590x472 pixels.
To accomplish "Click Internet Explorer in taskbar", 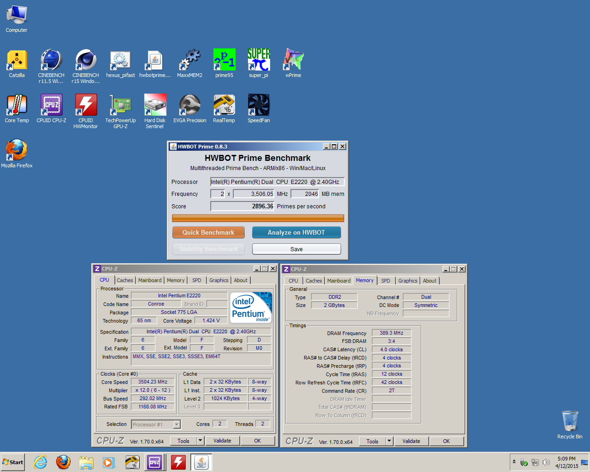I will 41,462.
